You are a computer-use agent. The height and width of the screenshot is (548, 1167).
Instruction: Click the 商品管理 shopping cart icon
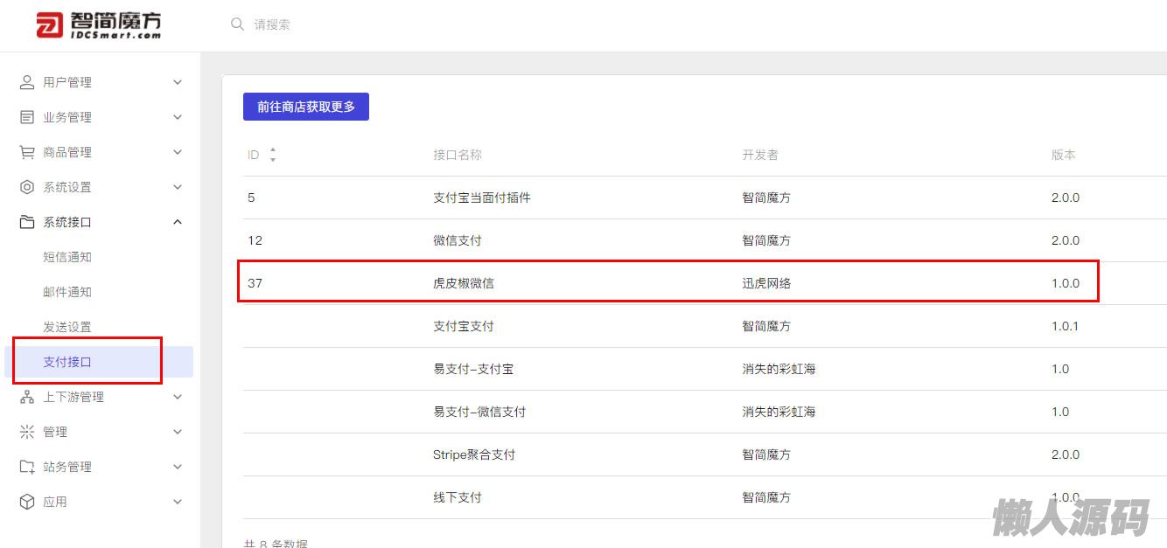(x=27, y=152)
